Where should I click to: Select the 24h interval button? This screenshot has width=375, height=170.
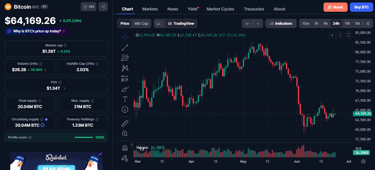click(x=336, y=23)
